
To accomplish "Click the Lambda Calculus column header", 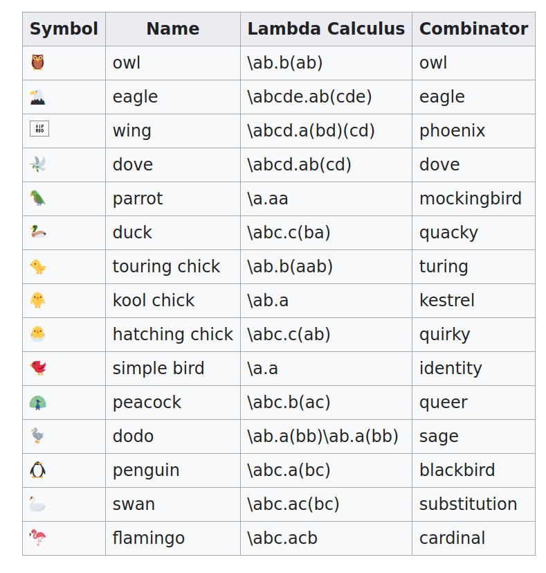I will click(x=327, y=29).
